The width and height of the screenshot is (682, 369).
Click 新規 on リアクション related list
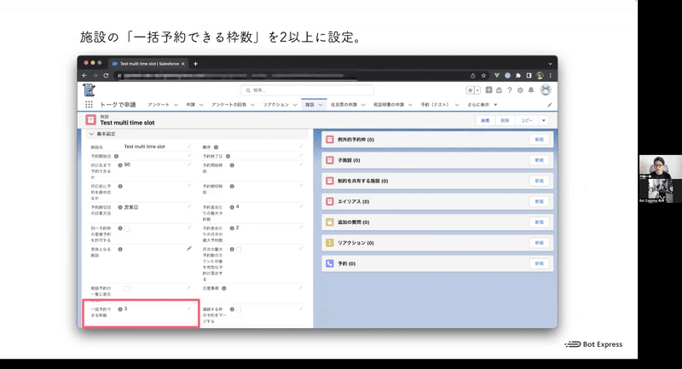click(x=540, y=243)
